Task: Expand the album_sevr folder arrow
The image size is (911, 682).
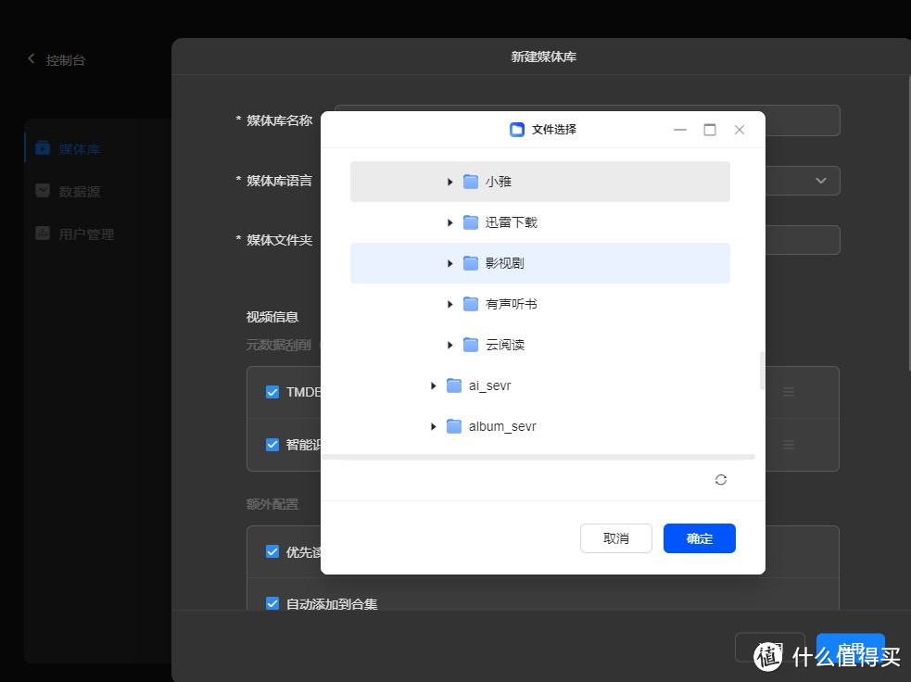Action: [x=433, y=426]
